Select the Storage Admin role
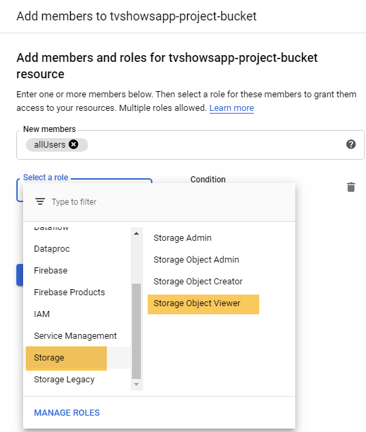Screen dimensions: 366x432 tap(182, 237)
